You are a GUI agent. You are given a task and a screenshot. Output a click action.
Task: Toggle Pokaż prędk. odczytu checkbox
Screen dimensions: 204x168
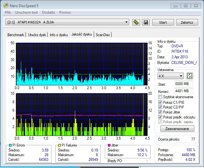tap(160, 117)
